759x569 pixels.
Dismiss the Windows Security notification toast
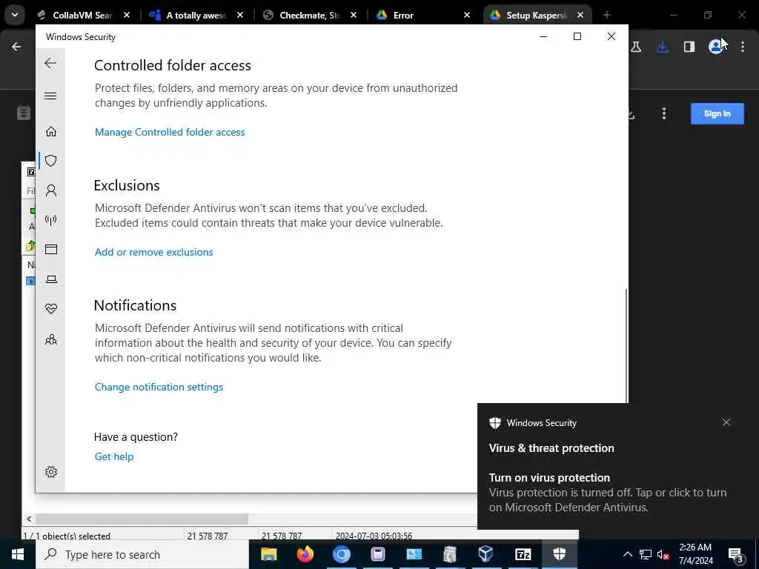pyautogui.click(x=726, y=422)
